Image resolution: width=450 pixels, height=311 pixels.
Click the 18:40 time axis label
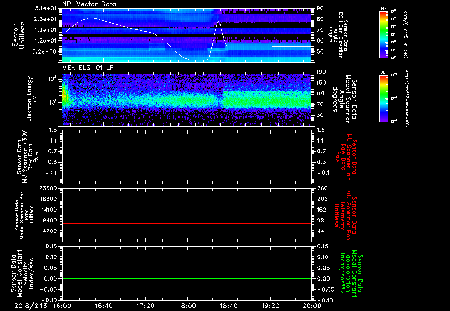(229, 306)
